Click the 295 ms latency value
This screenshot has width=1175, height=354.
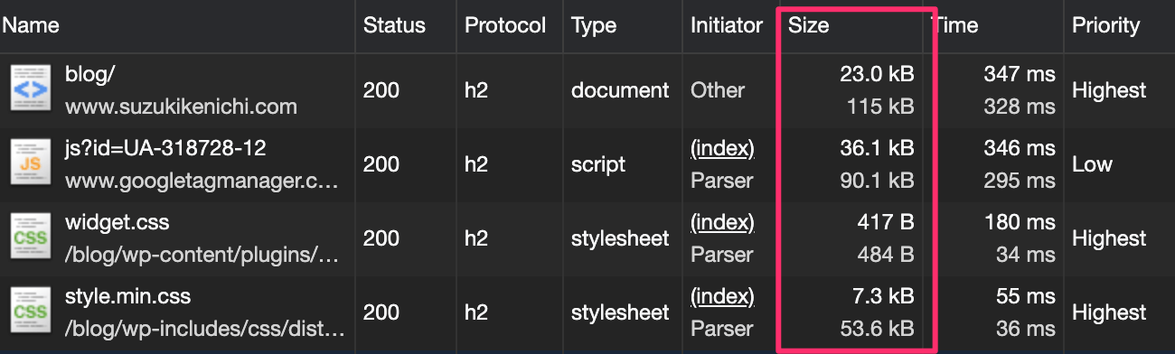(x=1019, y=181)
